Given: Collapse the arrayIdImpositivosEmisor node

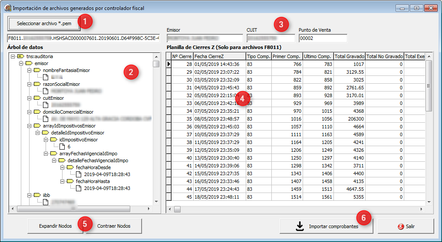Looking at the screenshot, I should [29, 126].
